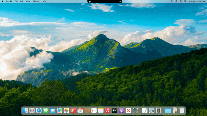This screenshot has height=116, width=207.
Task: Open the Messages app in Dock
Action: (x=46, y=111)
